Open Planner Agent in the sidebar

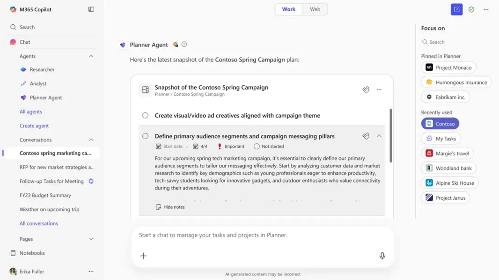pyautogui.click(x=46, y=98)
